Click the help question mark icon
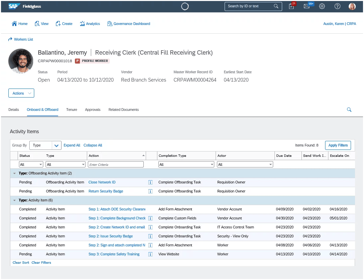 pos(337,6)
